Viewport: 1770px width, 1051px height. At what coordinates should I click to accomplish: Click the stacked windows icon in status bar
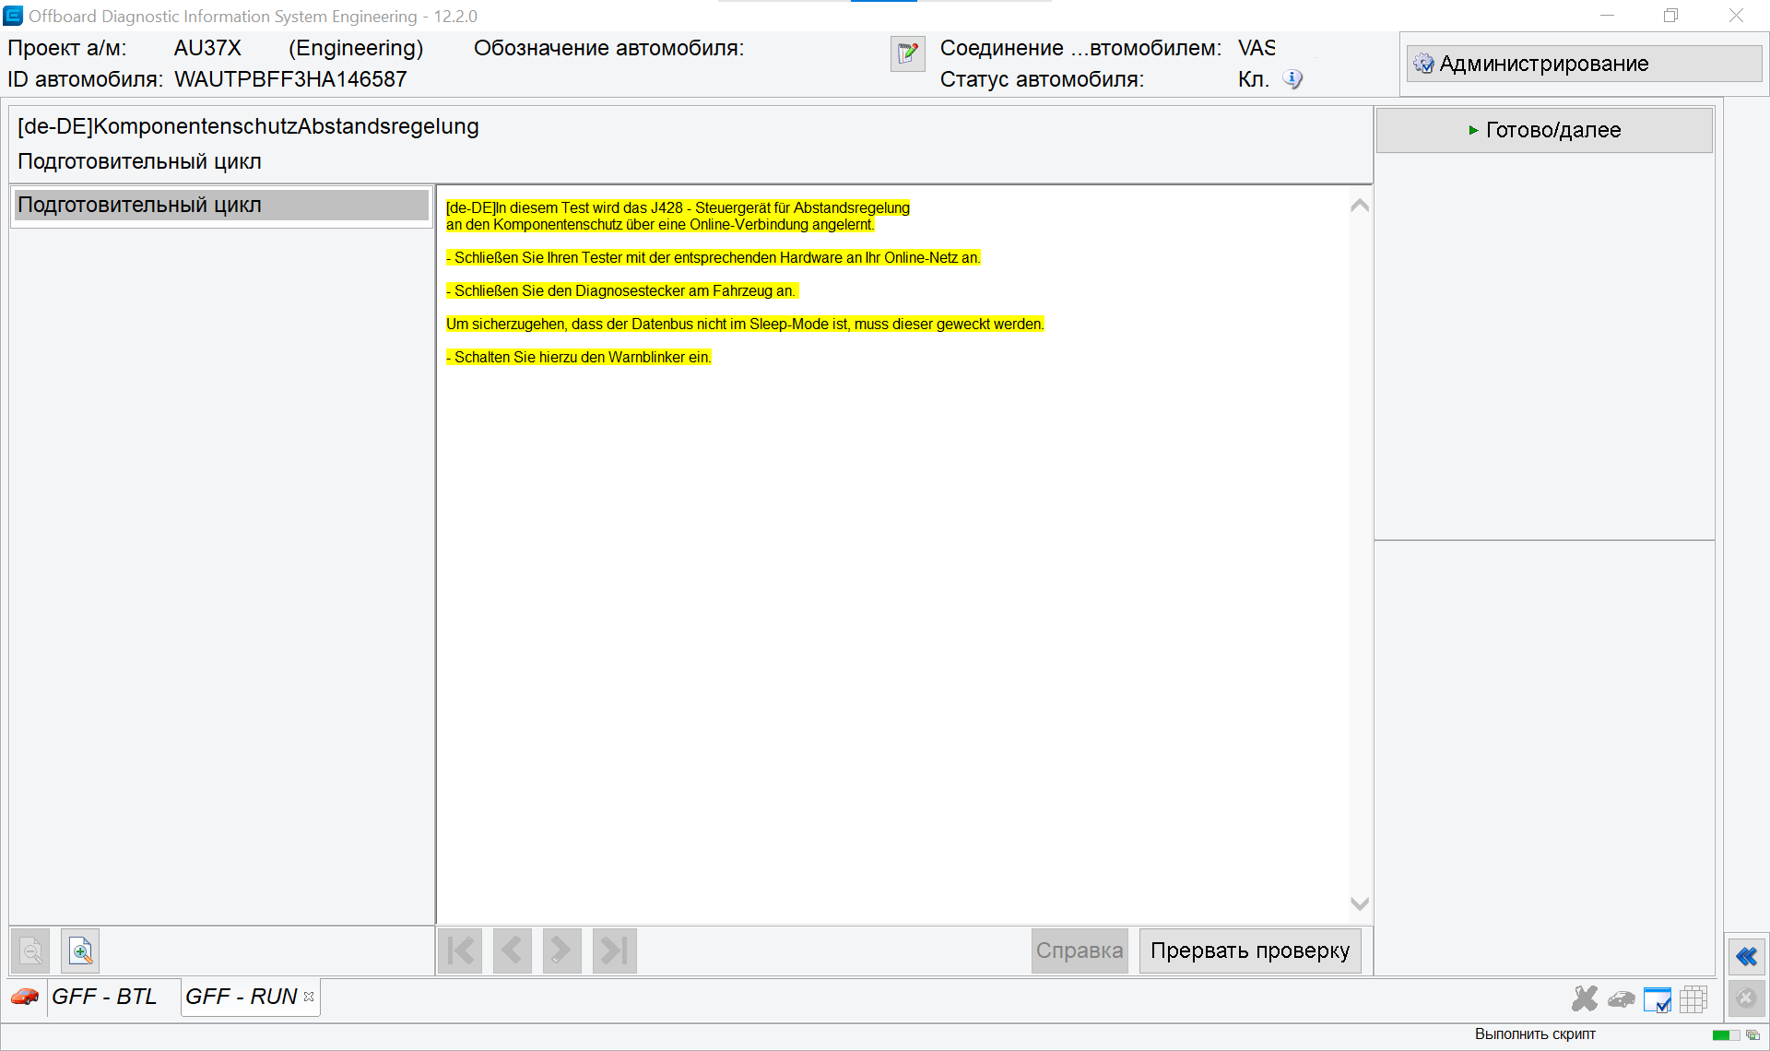click(1752, 1035)
